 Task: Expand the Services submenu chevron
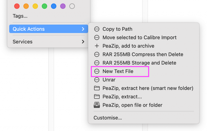coord(83,42)
